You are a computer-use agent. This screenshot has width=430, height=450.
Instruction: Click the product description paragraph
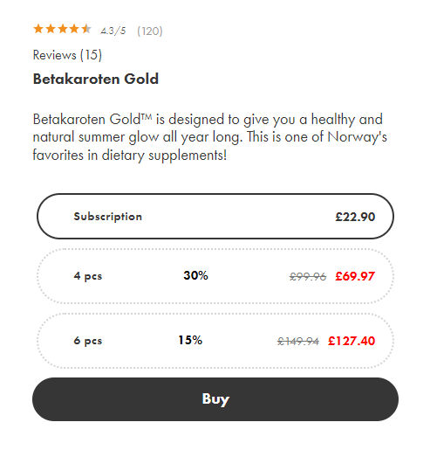point(210,137)
